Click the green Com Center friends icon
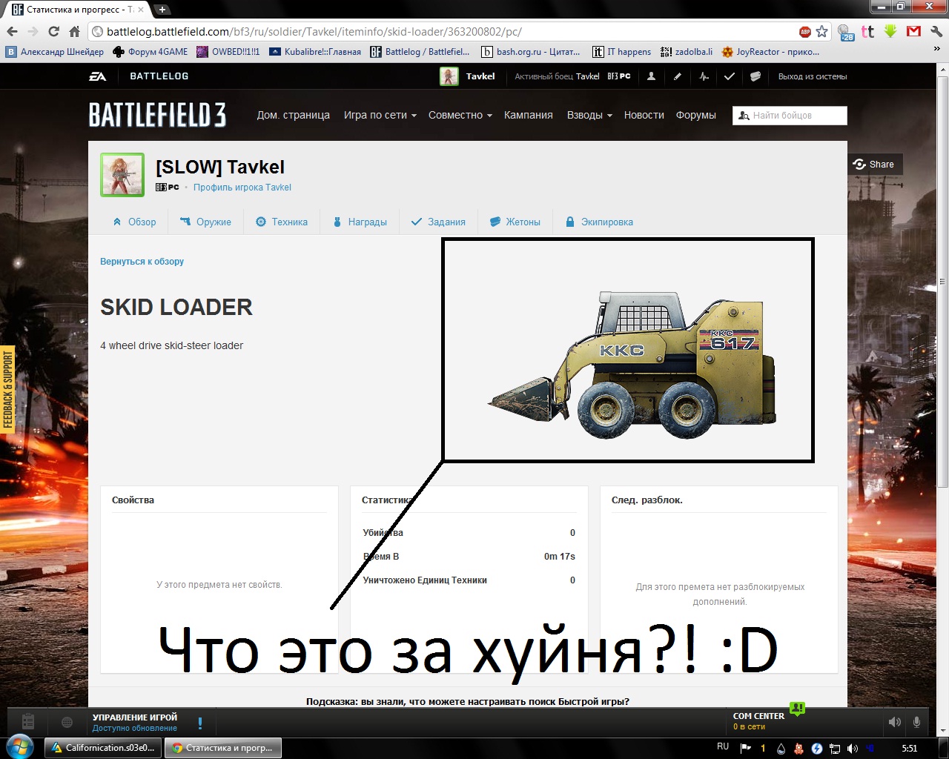Image resolution: width=949 pixels, height=759 pixels. (797, 709)
